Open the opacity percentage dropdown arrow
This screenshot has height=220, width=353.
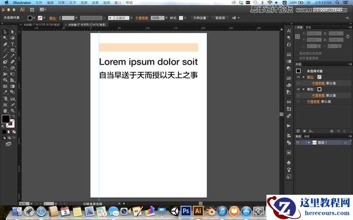[166, 18]
